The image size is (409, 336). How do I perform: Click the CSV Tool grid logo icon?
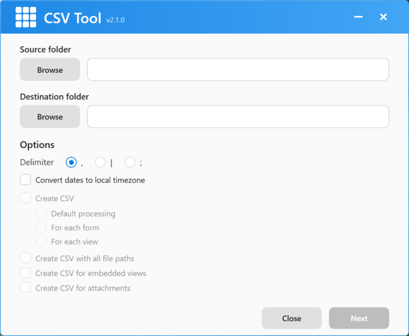(26, 17)
